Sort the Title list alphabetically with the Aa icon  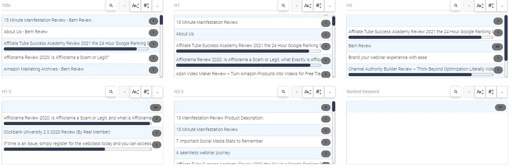point(135,6)
